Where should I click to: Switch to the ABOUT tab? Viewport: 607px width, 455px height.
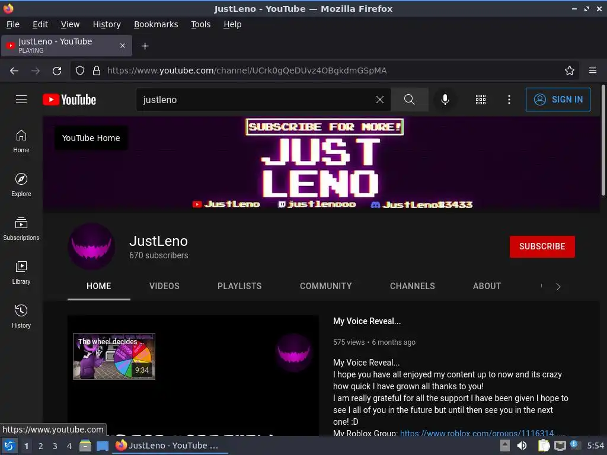click(x=487, y=286)
